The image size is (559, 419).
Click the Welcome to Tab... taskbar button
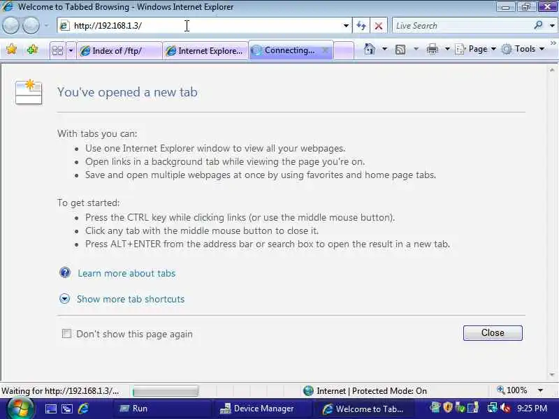tap(364, 409)
